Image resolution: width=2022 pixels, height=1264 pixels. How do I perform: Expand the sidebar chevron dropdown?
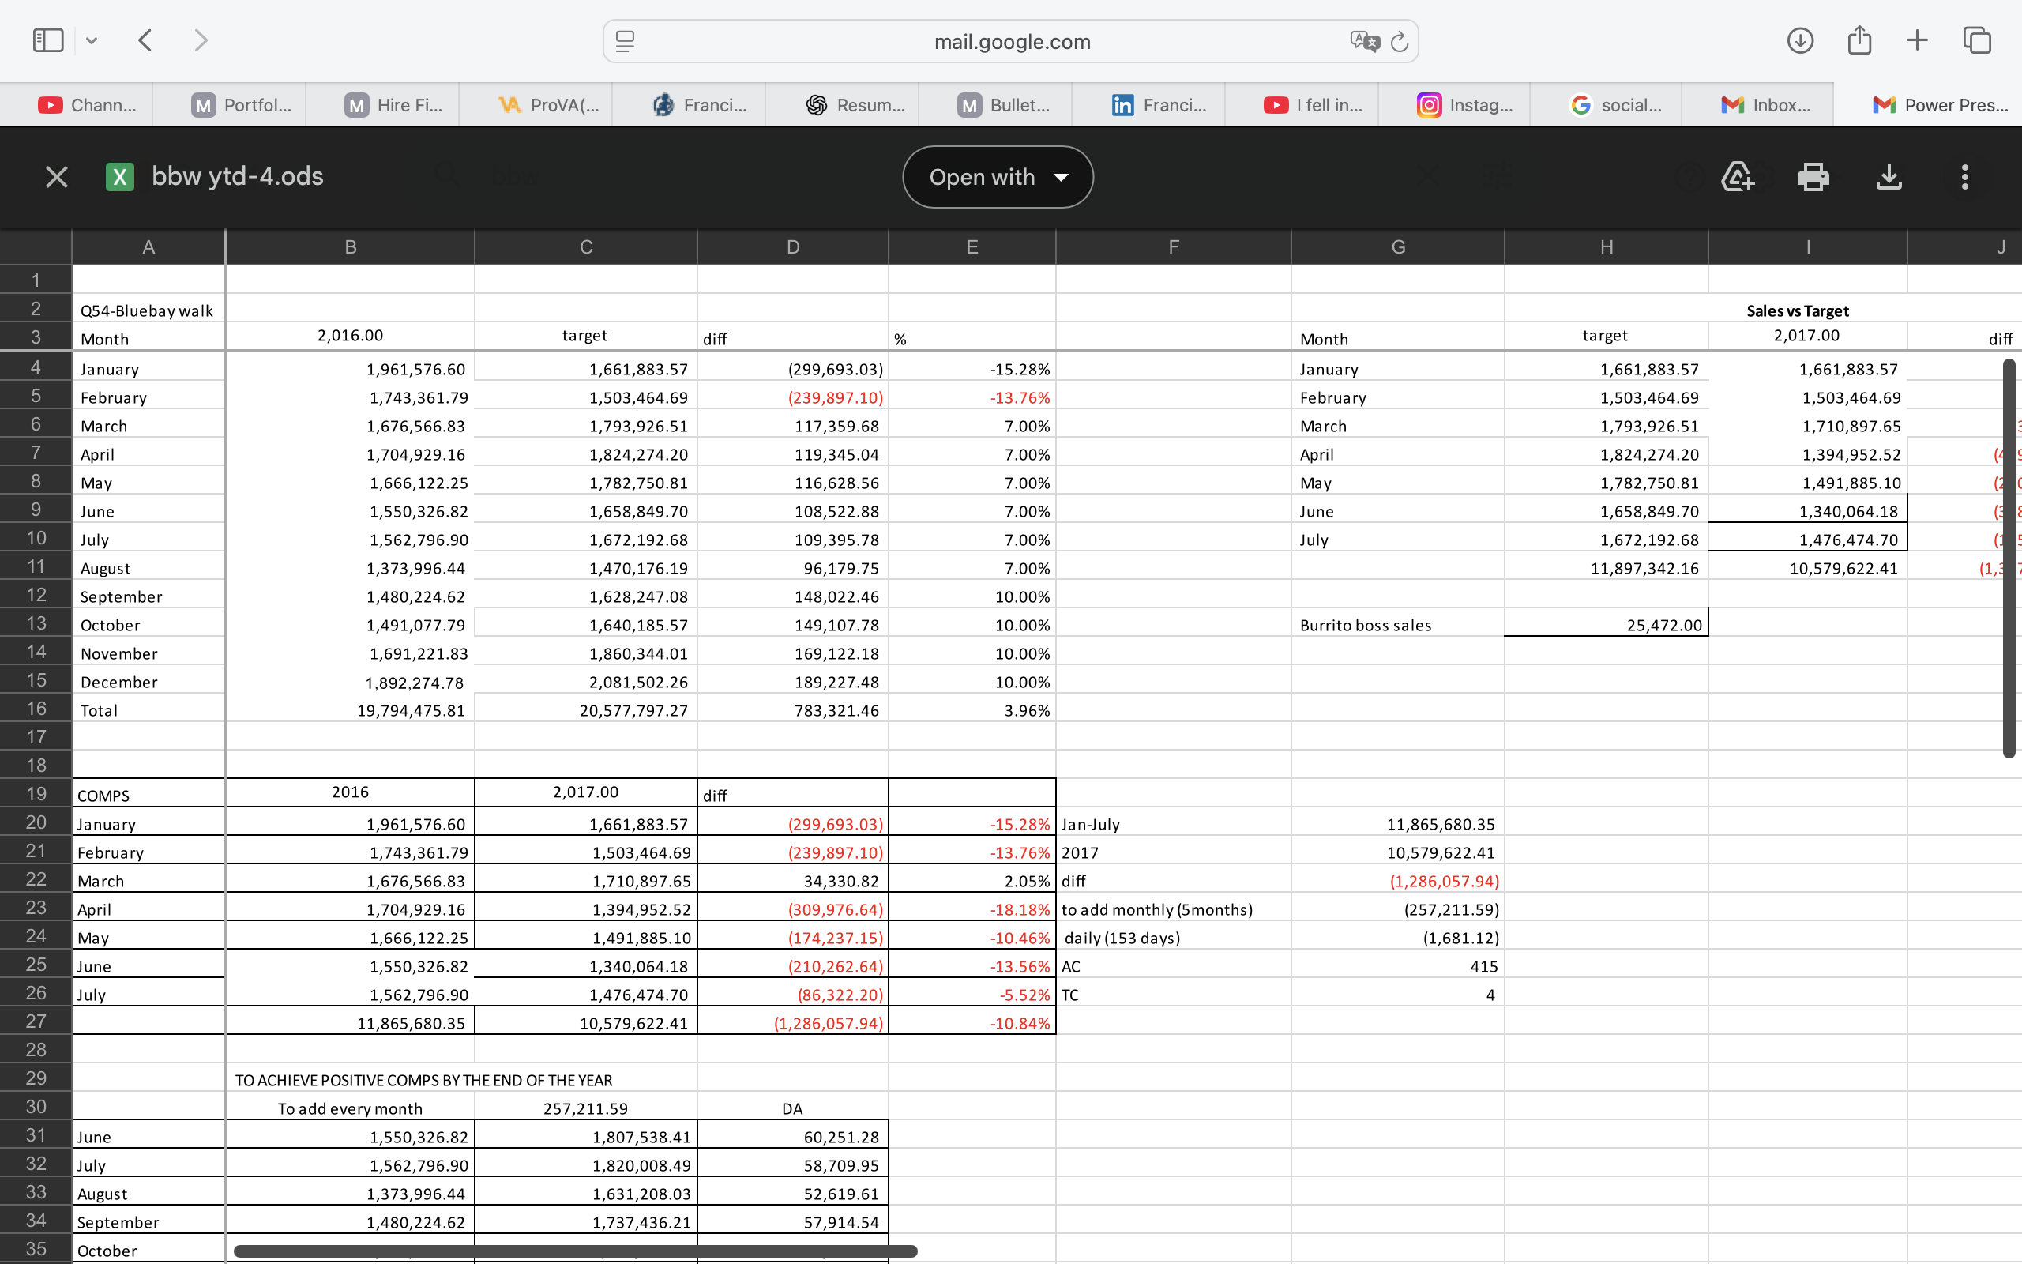coord(92,40)
